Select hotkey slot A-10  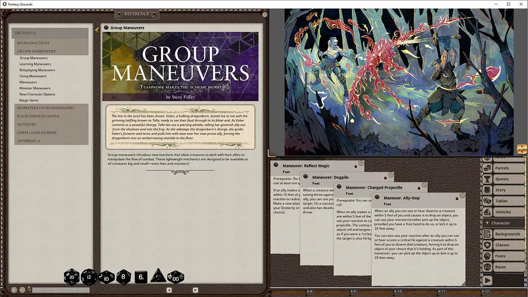[398, 292]
